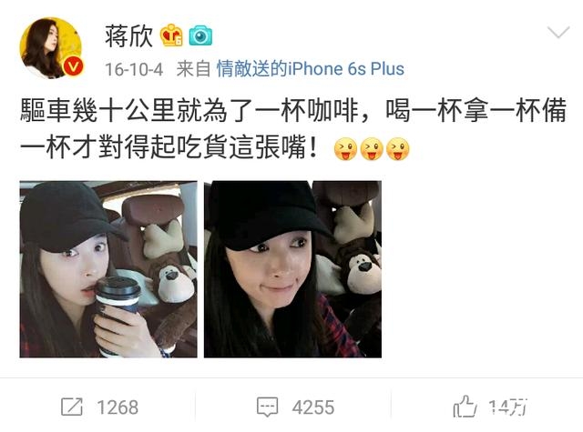Open the username 蒋欣 link

click(x=128, y=36)
